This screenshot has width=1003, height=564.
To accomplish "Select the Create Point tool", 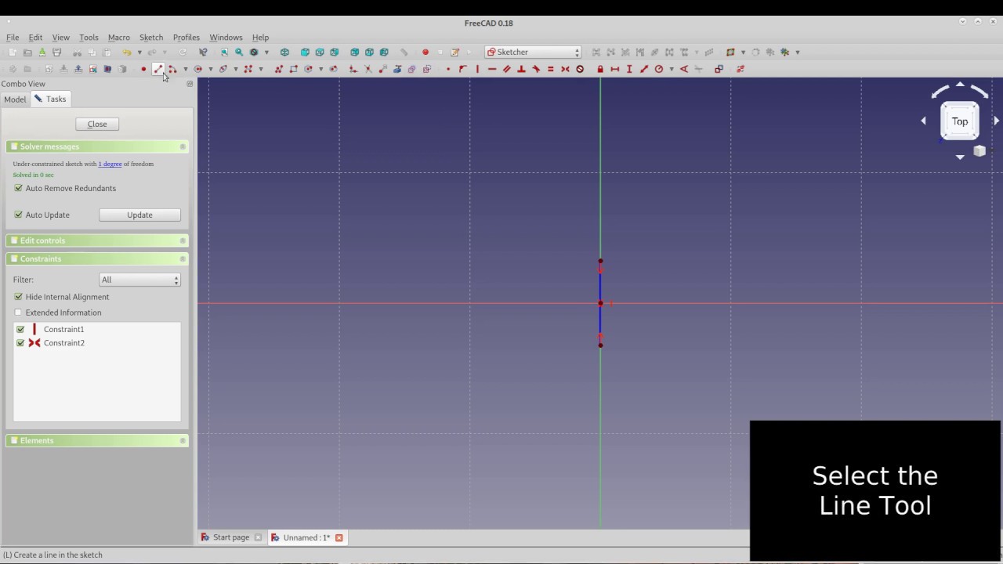I will point(143,69).
